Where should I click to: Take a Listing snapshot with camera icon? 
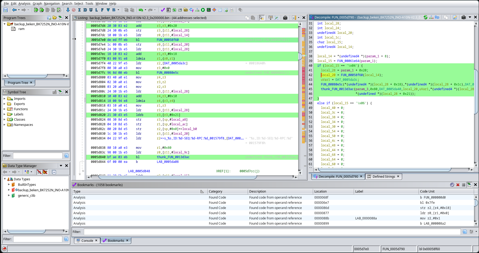coord(285,18)
